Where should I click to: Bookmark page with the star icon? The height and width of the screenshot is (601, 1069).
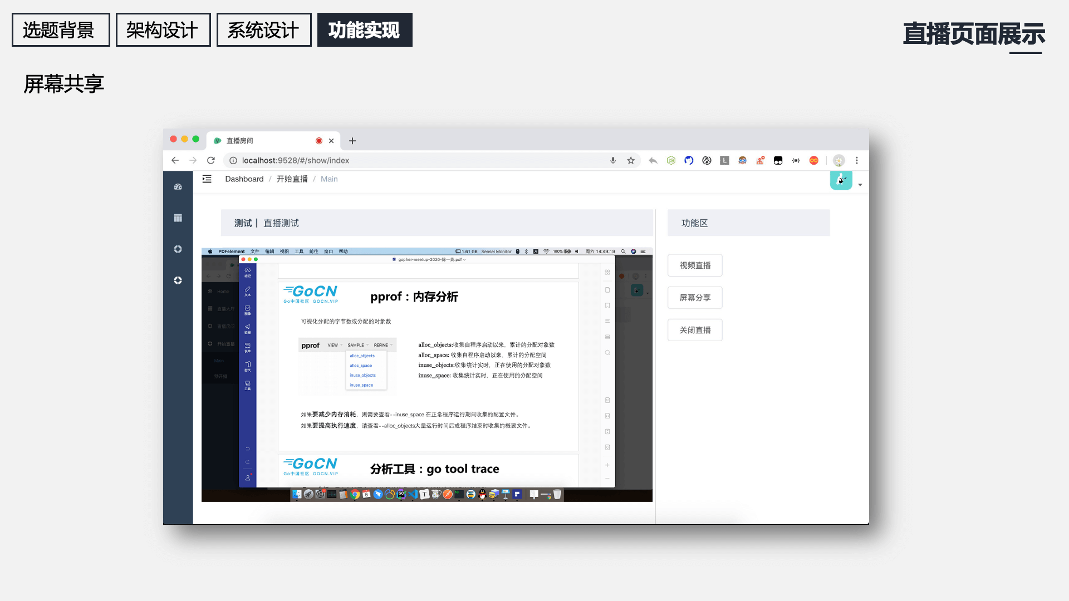tap(631, 161)
